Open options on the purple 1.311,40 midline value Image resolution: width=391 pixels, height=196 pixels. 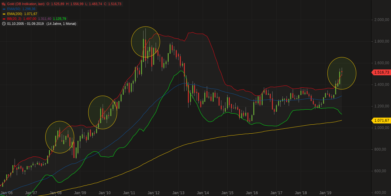tap(44, 19)
